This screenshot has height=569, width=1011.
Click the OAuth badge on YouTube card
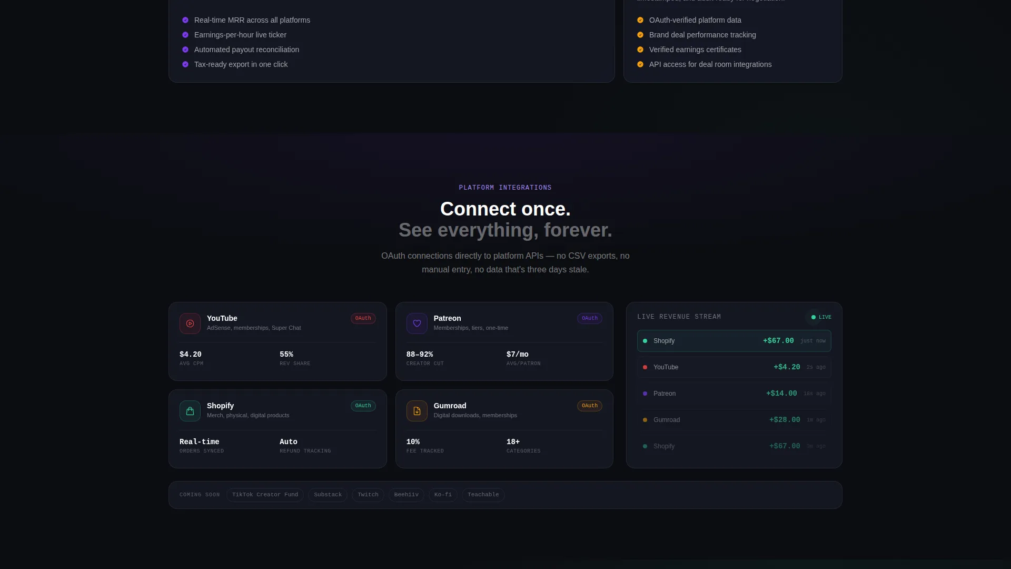(363, 318)
